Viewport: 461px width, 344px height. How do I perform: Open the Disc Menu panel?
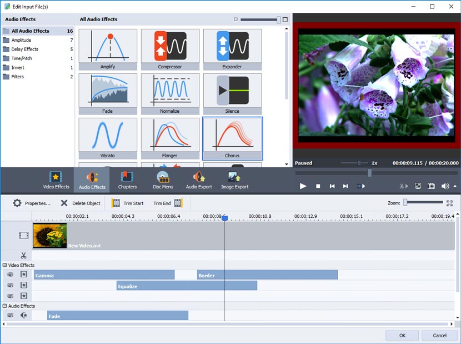[x=163, y=179]
